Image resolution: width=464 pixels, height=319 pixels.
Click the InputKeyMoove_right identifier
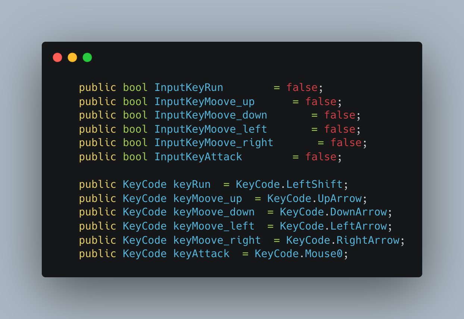tap(214, 143)
